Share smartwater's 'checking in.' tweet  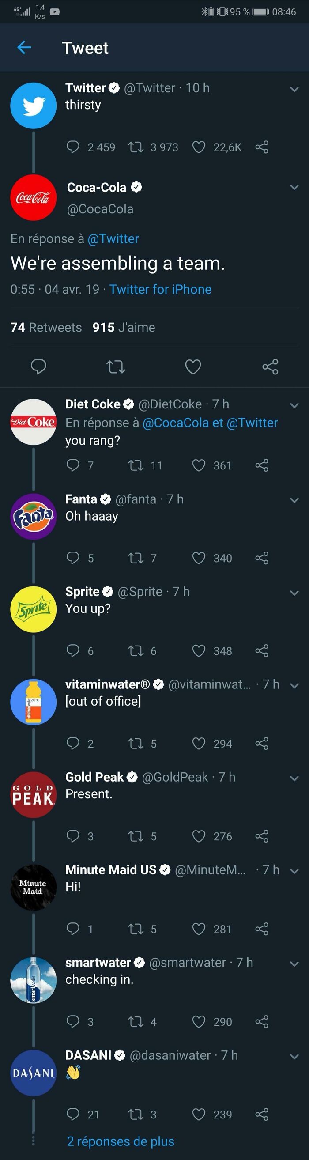[263, 1022]
